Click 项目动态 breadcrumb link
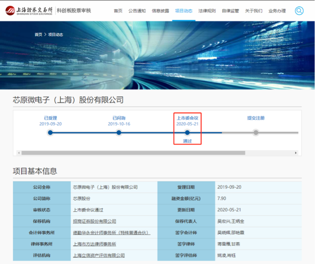 (x=55, y=35)
